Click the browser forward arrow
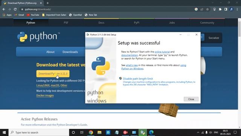The height and width of the screenshot is (136, 241). (x=9, y=9)
